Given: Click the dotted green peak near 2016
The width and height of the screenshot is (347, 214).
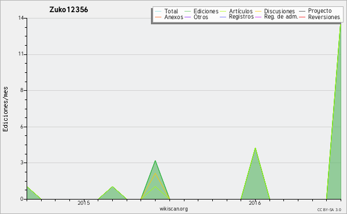Looking at the screenshot, I should [x=255, y=148].
